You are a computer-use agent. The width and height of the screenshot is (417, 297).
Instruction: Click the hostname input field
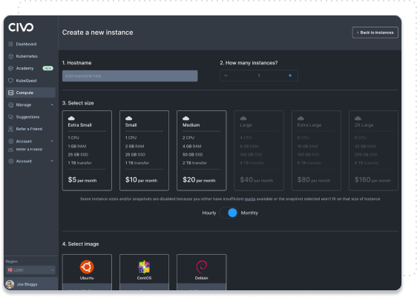[130, 76]
